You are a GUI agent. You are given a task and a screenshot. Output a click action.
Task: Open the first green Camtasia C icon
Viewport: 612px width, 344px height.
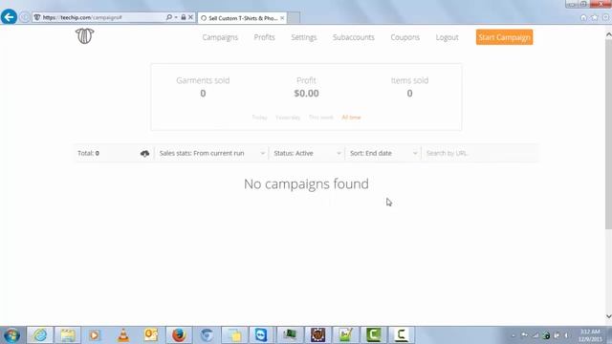pyautogui.click(x=374, y=335)
